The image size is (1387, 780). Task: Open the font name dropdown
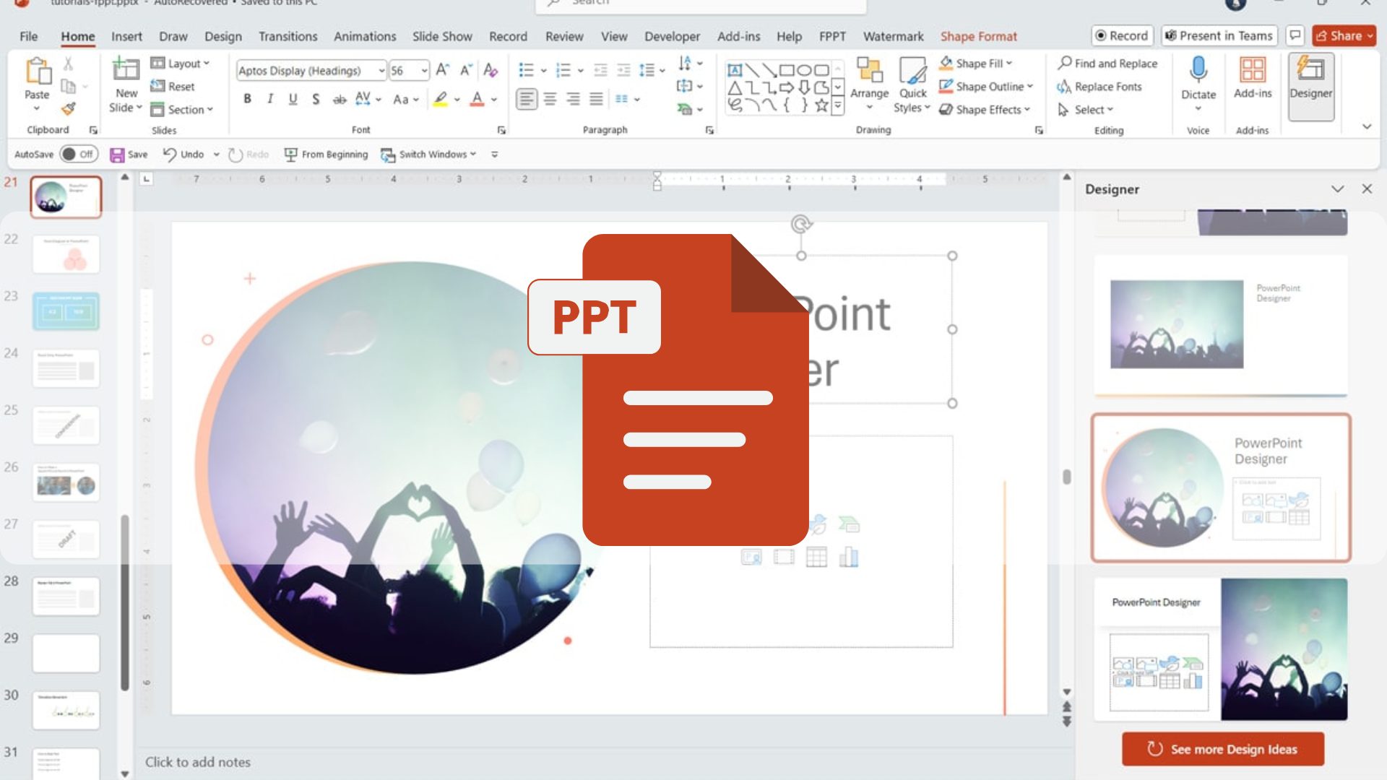[381, 71]
